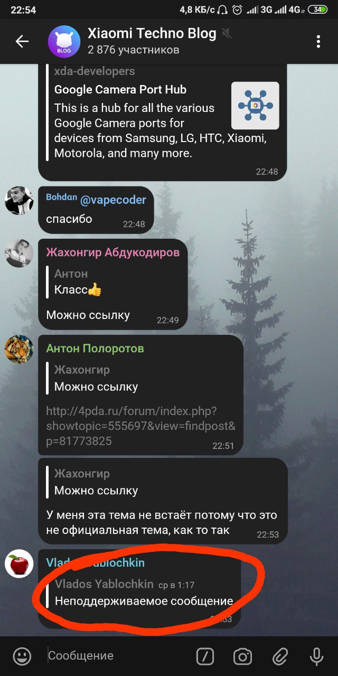This screenshot has width=338, height=676.
Task: Open the emoji picker smiley icon
Action: coord(22,656)
